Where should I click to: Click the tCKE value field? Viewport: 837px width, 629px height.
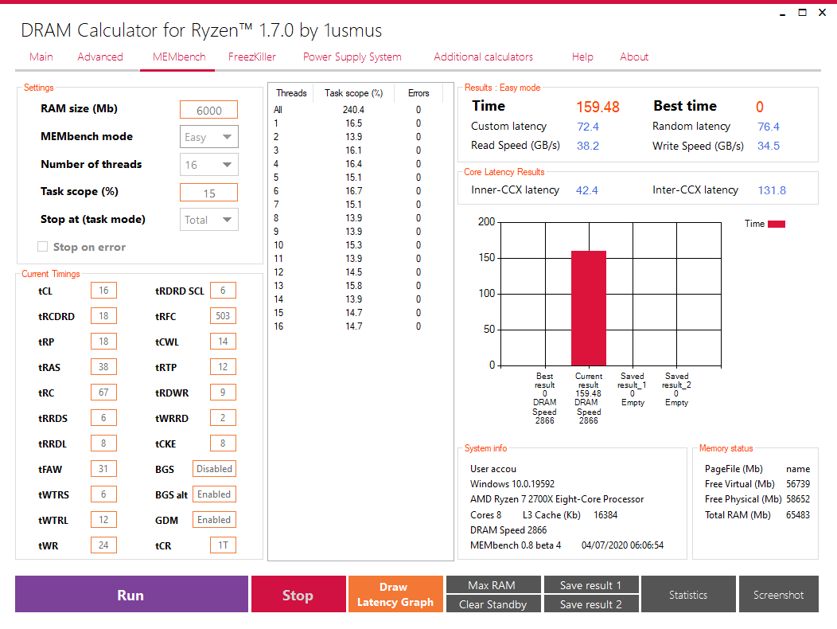223,443
